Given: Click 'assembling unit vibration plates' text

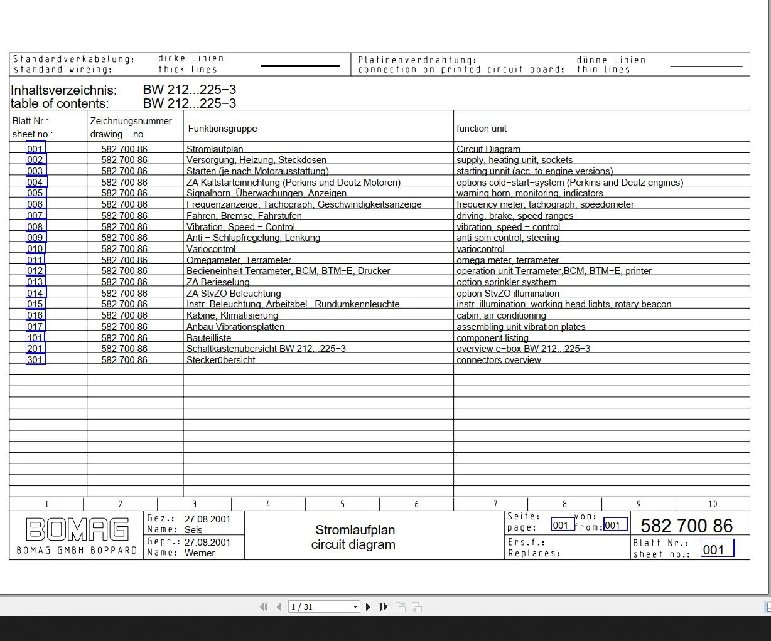Looking at the screenshot, I should 521,326.
